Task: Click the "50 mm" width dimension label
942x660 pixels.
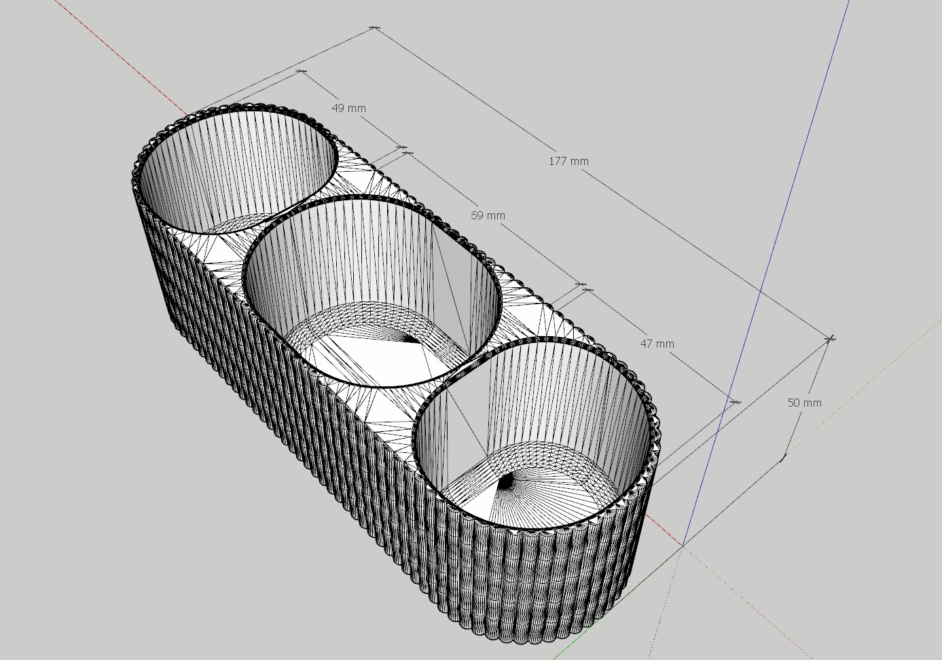Action: pyautogui.click(x=804, y=403)
